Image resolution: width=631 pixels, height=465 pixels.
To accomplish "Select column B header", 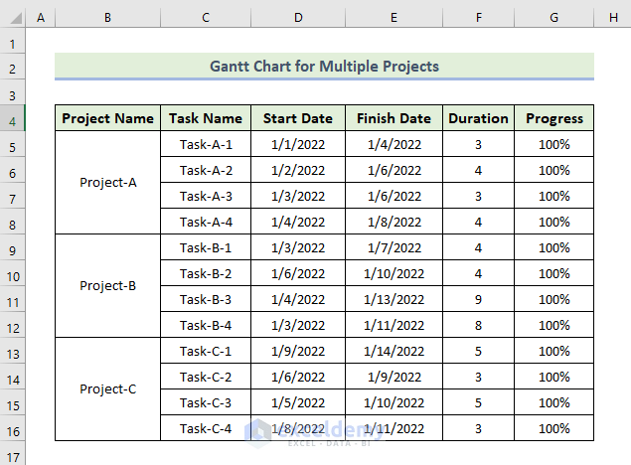I will coord(107,20).
